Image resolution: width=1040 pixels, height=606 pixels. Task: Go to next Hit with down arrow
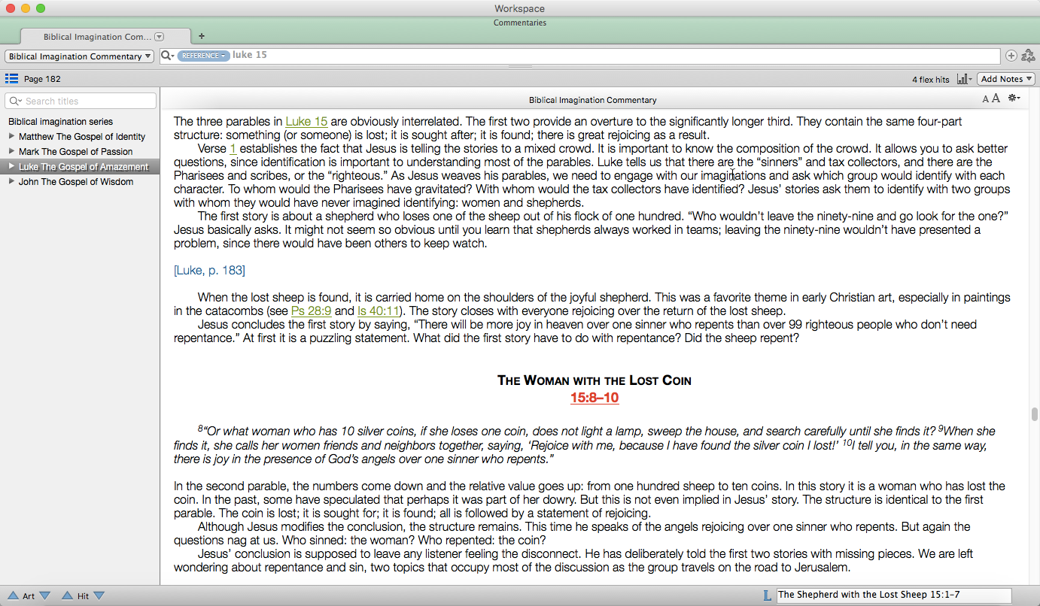(x=99, y=595)
